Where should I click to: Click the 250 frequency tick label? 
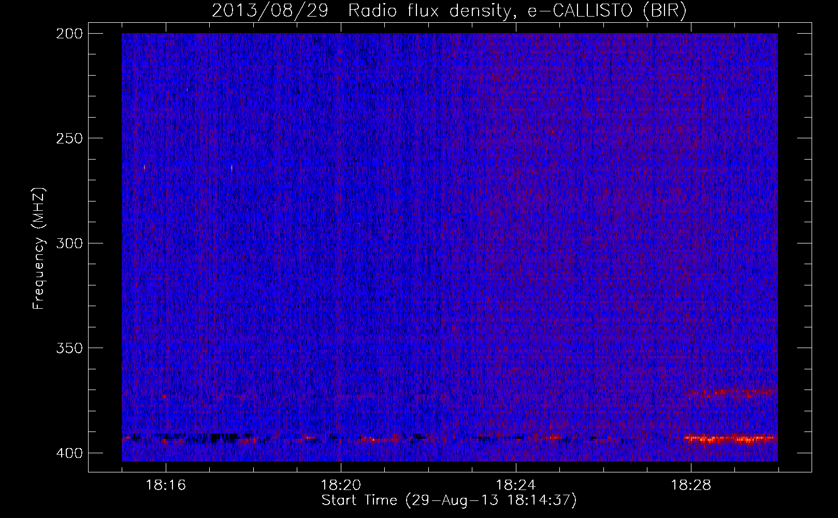click(69, 138)
